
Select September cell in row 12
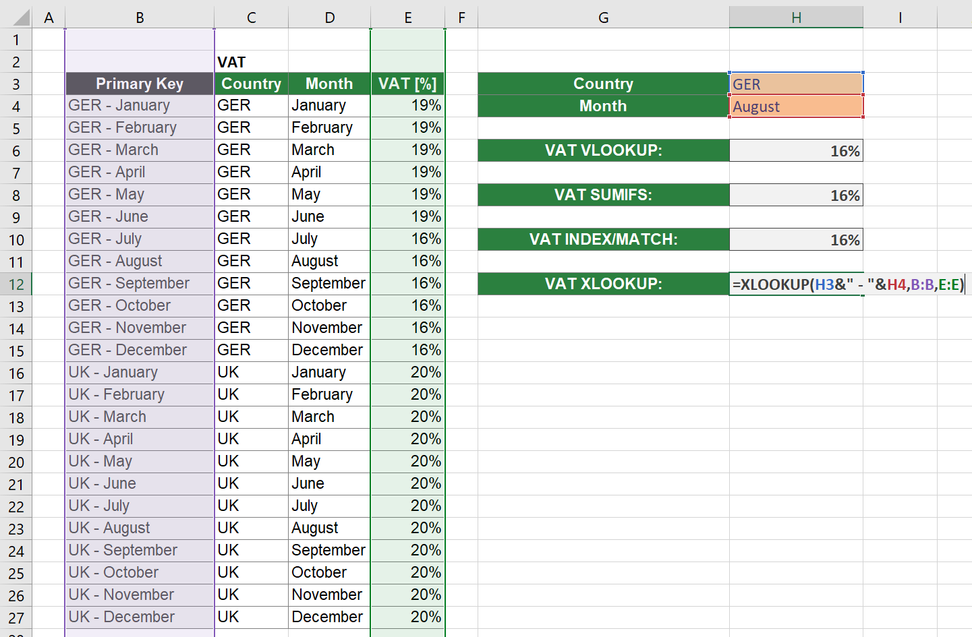(x=329, y=284)
